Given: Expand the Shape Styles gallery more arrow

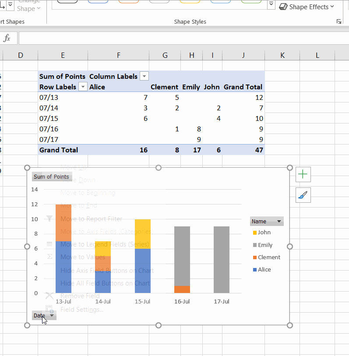Looking at the screenshot, I should point(271,4).
